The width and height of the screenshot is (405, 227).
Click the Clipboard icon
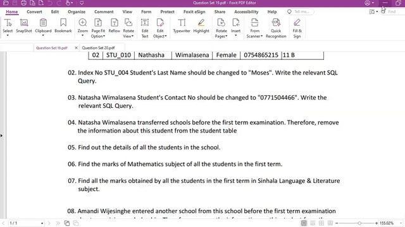coord(43,23)
